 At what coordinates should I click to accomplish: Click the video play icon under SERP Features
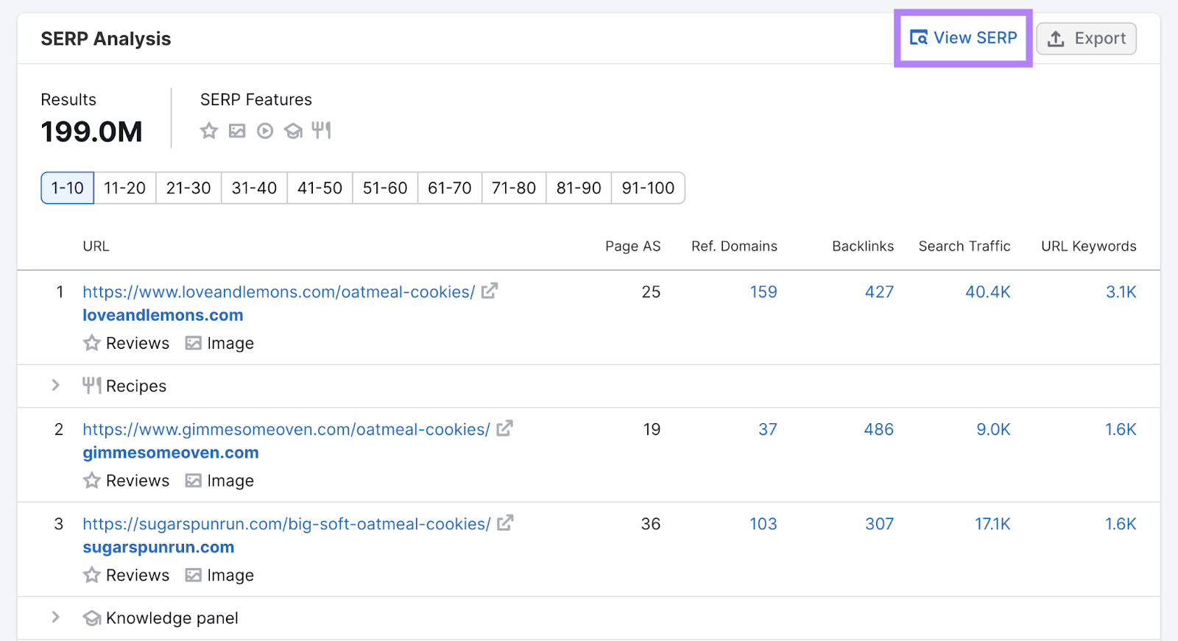click(265, 131)
